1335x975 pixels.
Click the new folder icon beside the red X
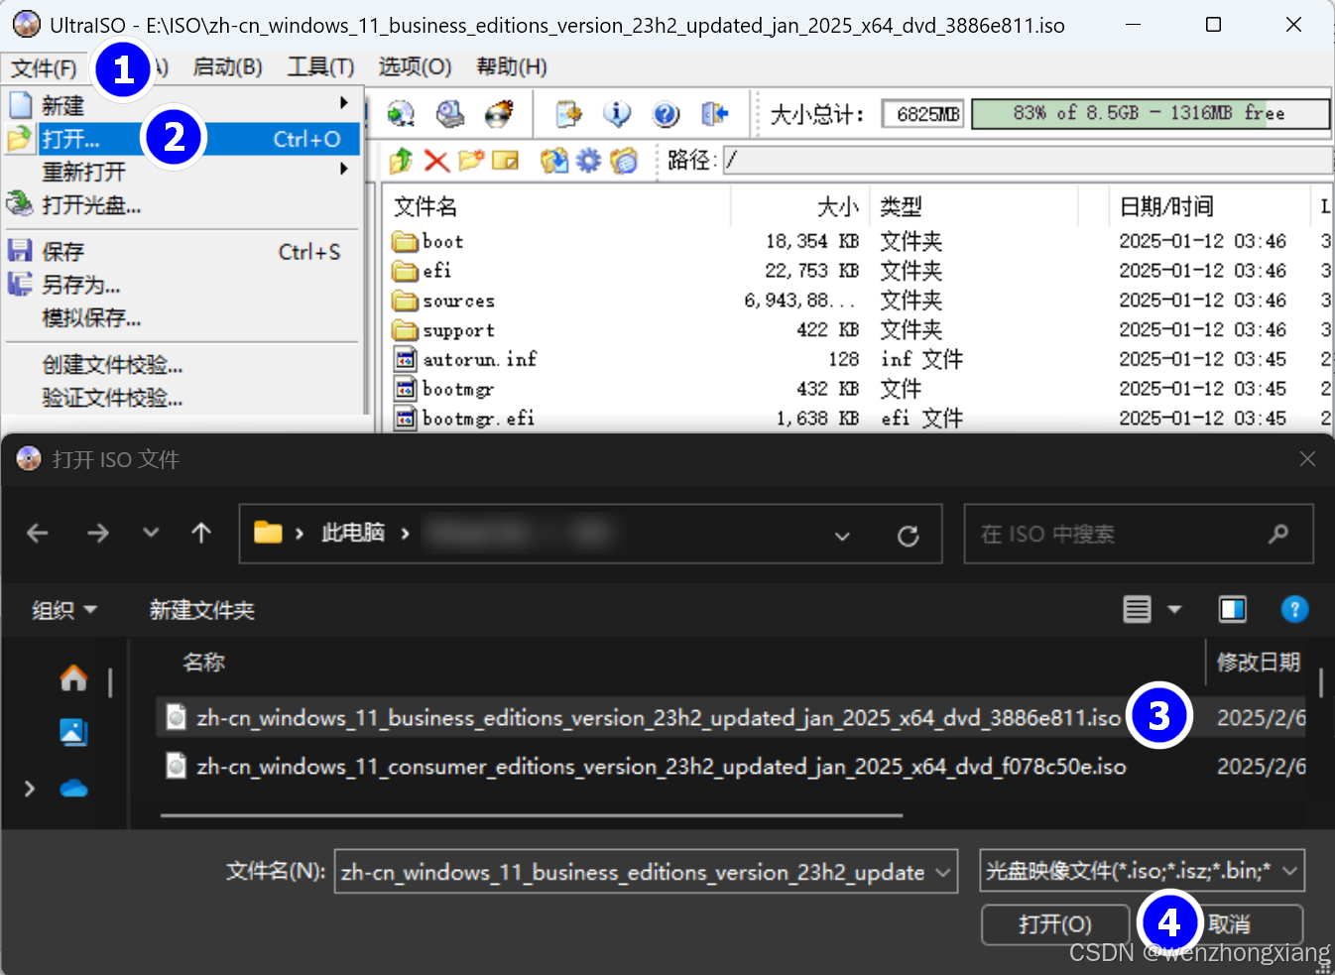pos(471,160)
